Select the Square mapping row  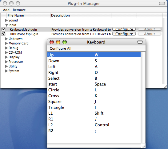[x=94, y=101]
